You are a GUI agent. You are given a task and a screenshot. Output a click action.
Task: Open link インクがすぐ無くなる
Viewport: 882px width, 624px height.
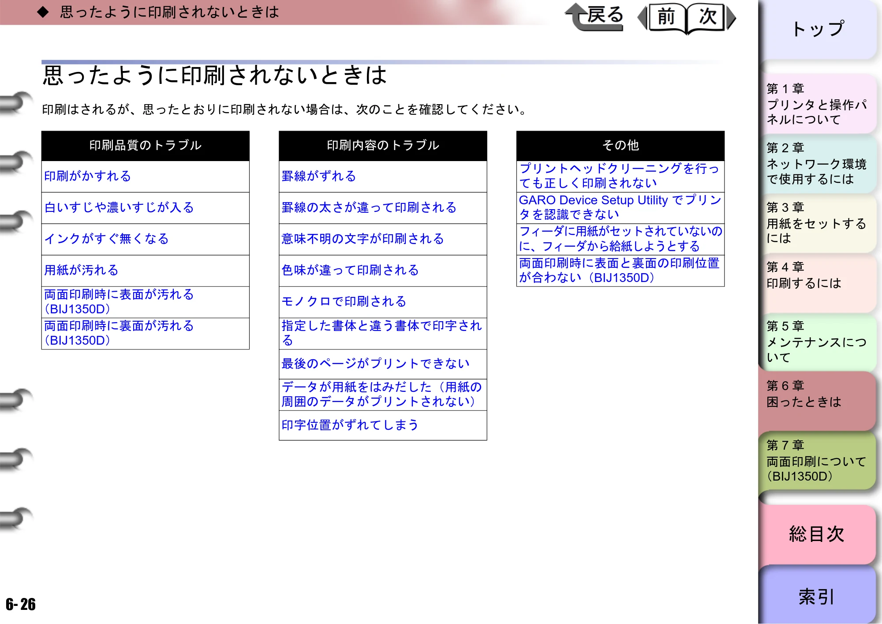107,239
